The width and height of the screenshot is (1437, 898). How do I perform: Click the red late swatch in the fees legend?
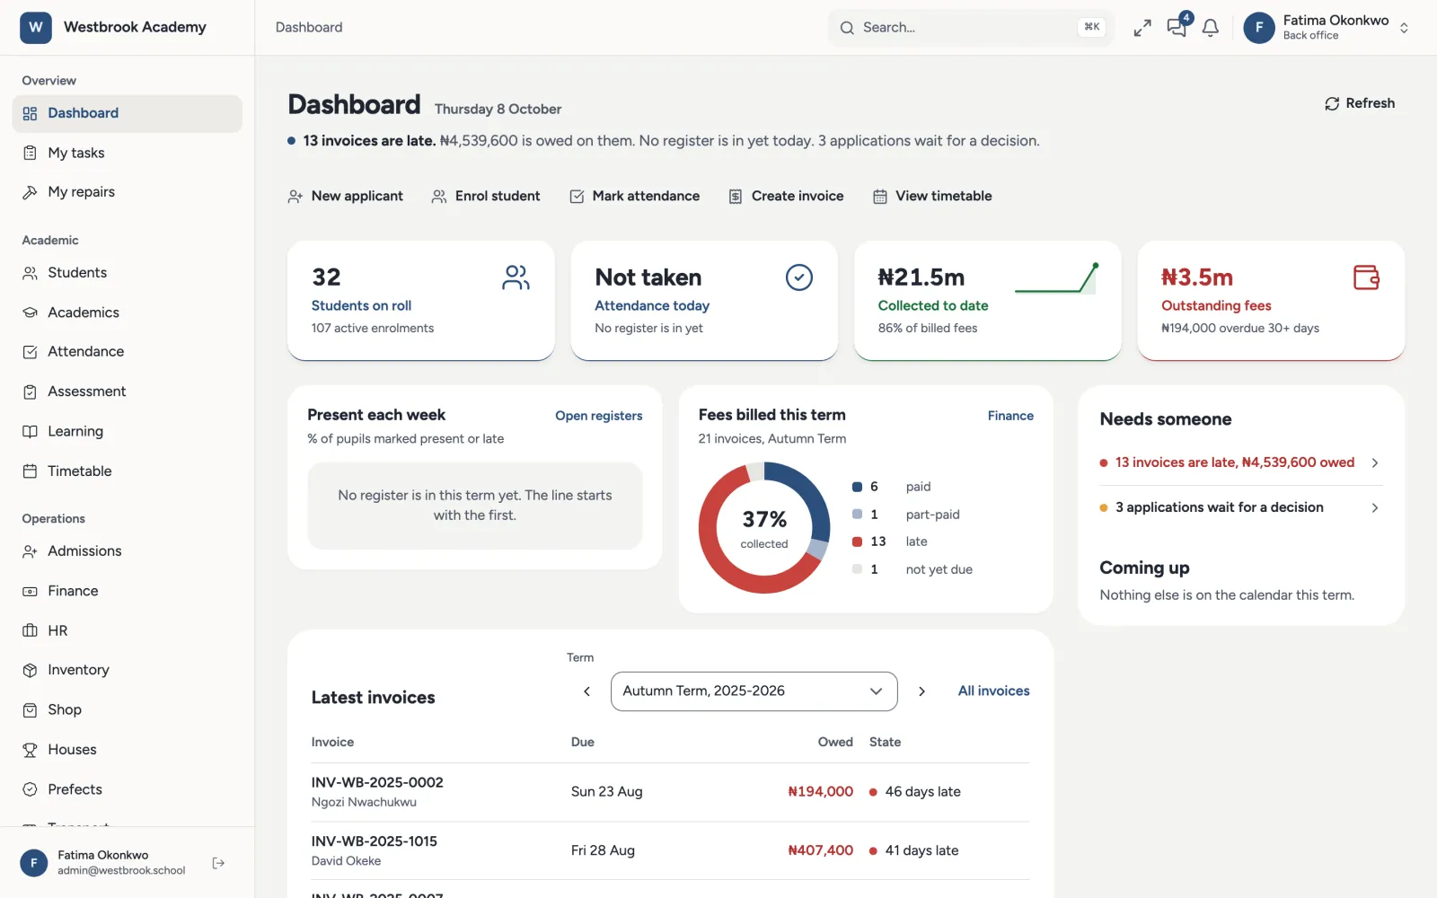[x=857, y=541]
